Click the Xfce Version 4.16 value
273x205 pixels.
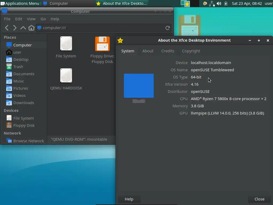194,84
